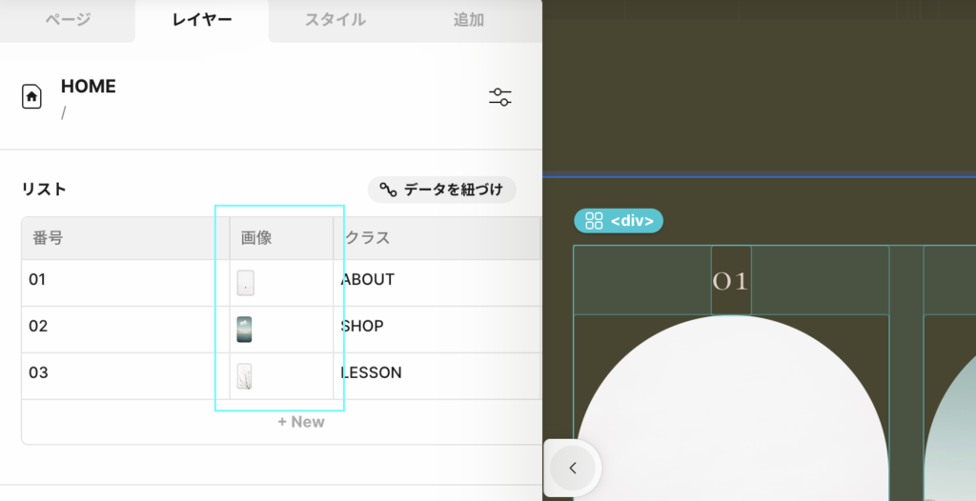The width and height of the screenshot is (976, 501).
Task: Switch to the ページ tab
Action: [68, 20]
